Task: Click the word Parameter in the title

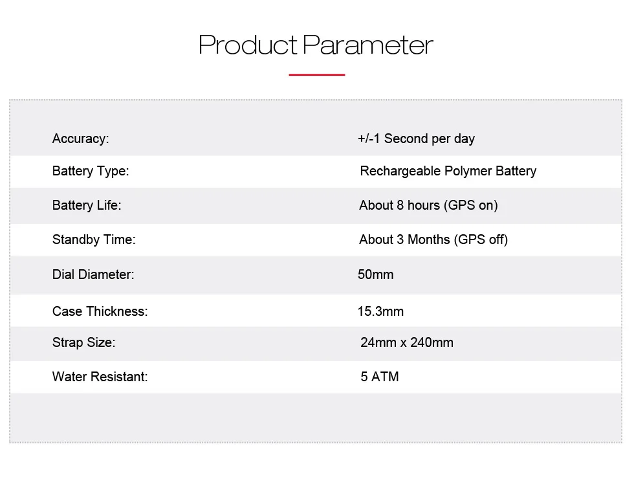Action: (368, 45)
